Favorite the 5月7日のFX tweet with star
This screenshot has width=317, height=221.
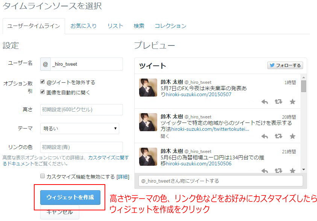click(292, 101)
